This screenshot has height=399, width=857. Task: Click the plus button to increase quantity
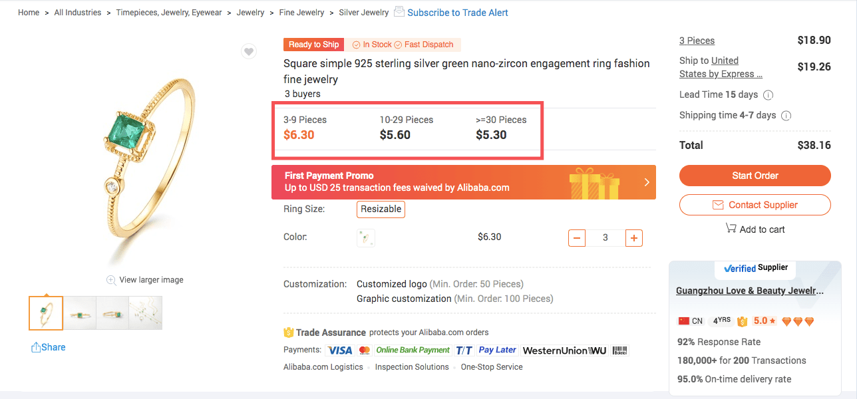click(x=633, y=237)
